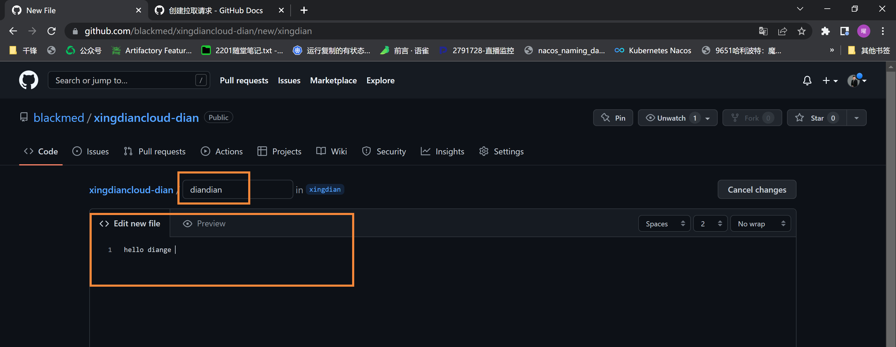Click browser forward arrow
Screen dimensions: 896x347
point(32,31)
